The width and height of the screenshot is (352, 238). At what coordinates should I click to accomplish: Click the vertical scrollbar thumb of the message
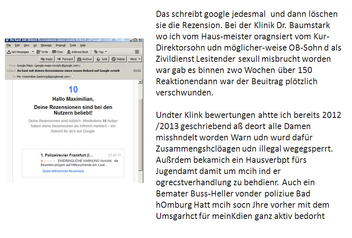click(x=140, y=135)
